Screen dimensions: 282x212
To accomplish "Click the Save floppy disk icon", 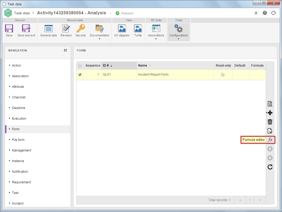I will pyautogui.click(x=9, y=31).
